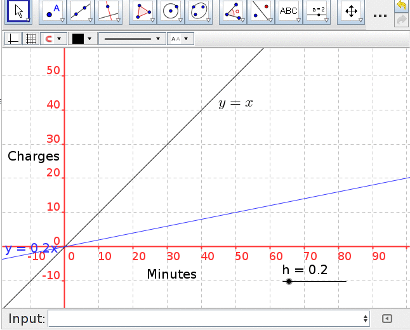Open the point capturing magnet dropdown

53,39
